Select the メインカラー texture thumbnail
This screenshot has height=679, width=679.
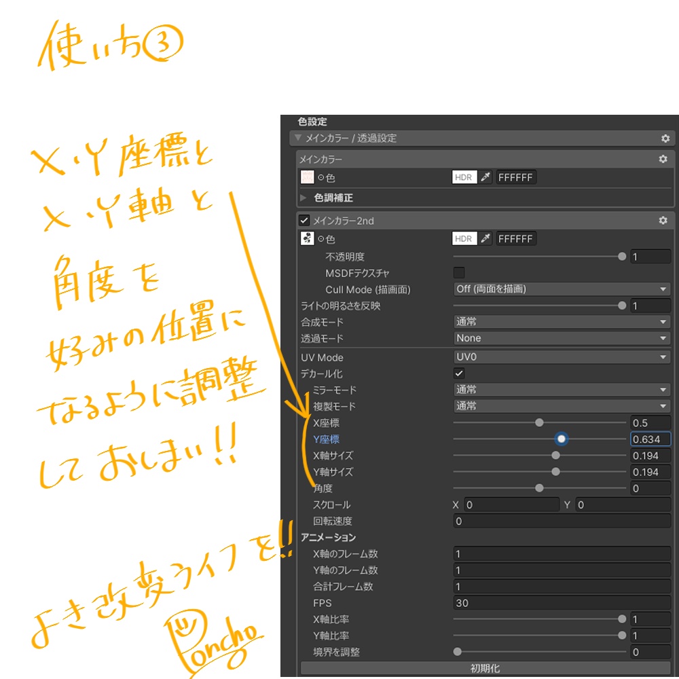307,177
